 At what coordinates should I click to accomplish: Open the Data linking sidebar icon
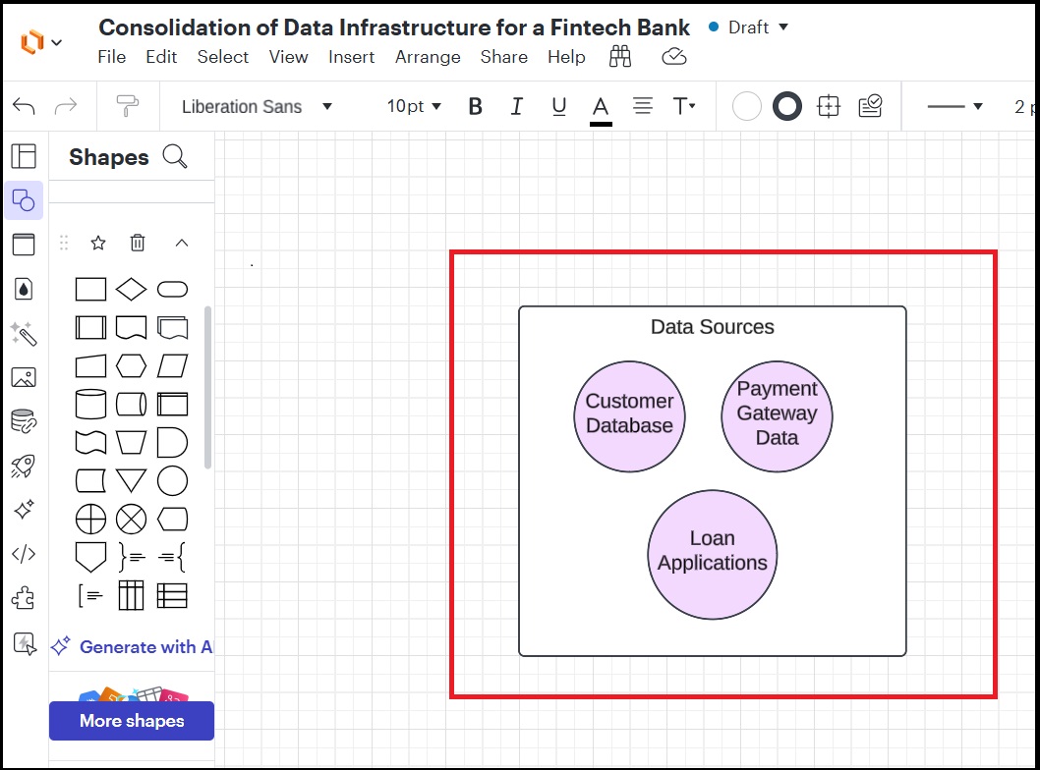tap(23, 421)
